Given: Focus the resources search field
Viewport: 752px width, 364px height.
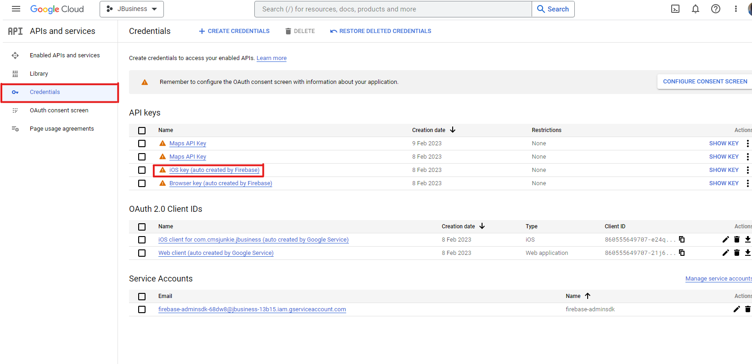Looking at the screenshot, I should click(393, 9).
